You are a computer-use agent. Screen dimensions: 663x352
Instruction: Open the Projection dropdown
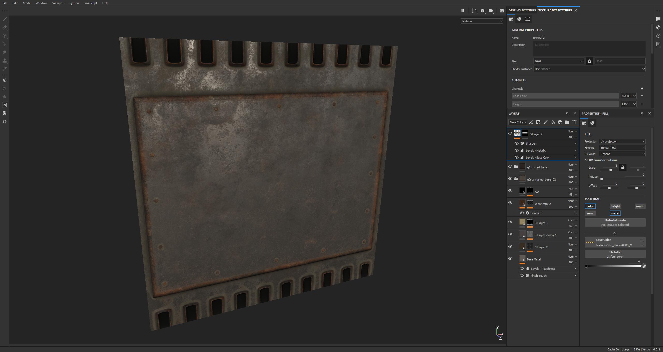tap(622, 141)
